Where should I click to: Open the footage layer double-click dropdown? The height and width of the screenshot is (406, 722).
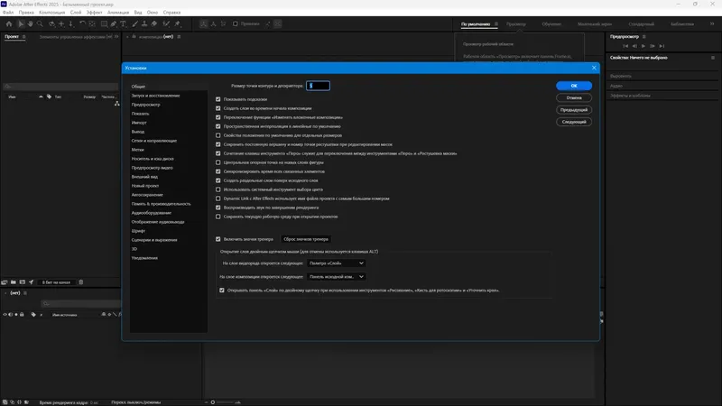[x=336, y=263]
